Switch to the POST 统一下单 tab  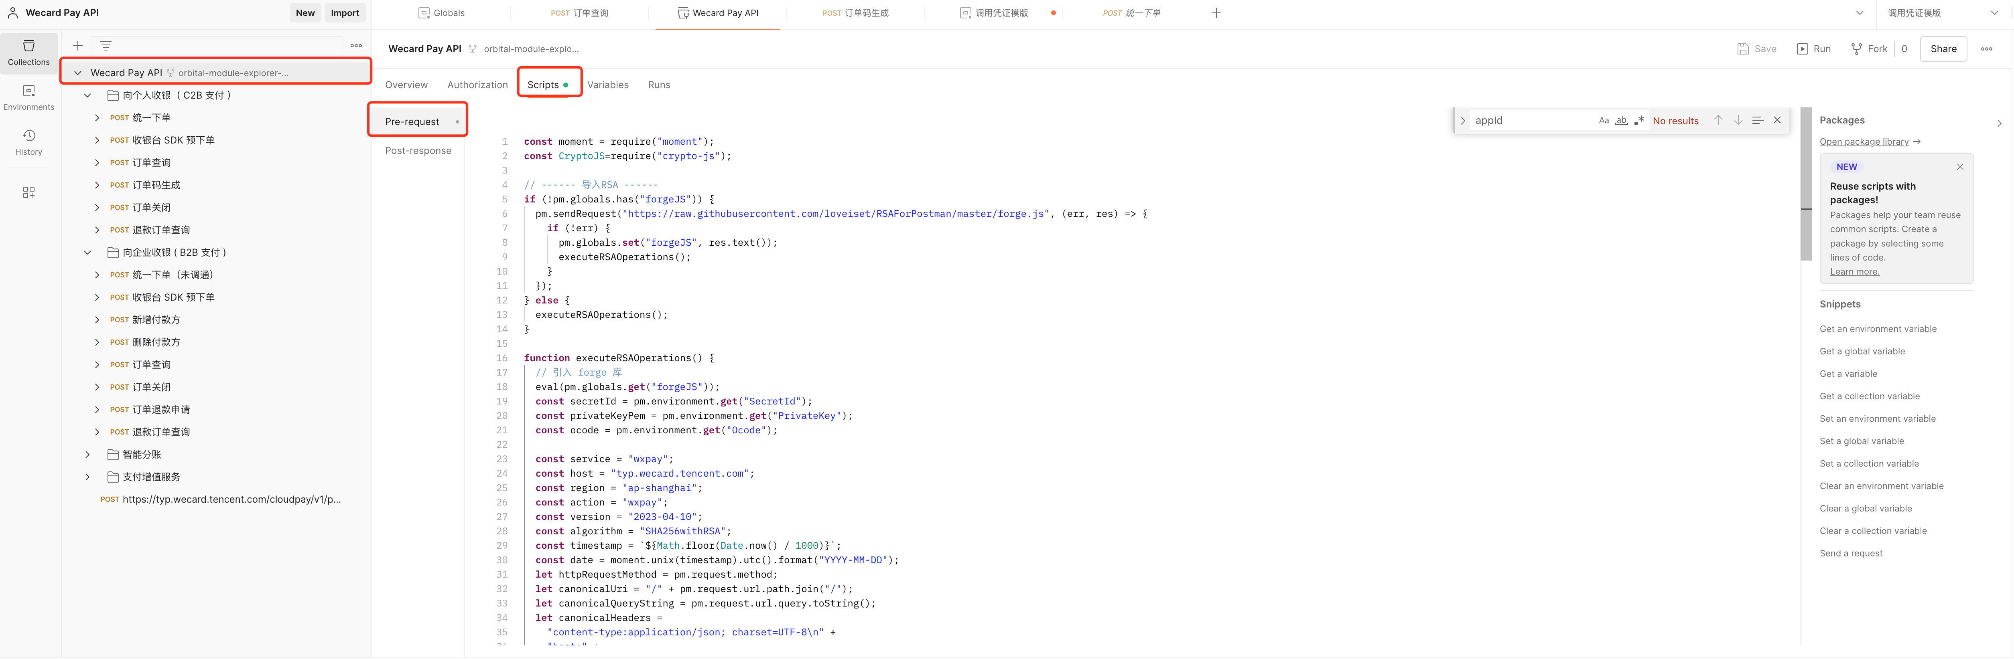(1131, 12)
